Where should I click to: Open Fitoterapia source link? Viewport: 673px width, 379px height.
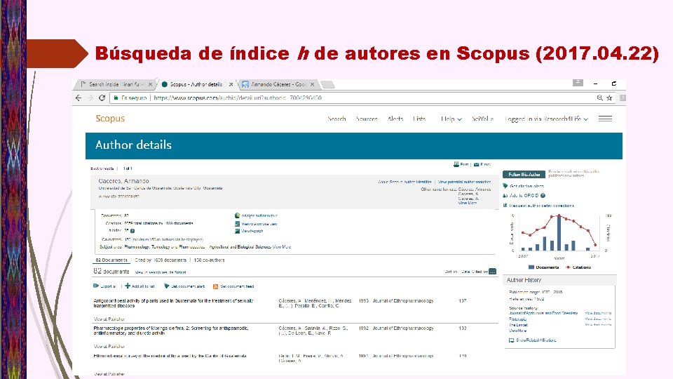click(517, 319)
